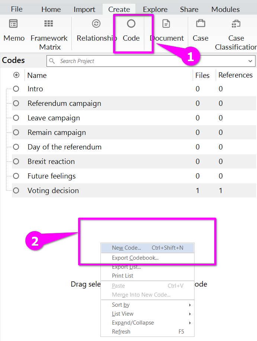
Task: Click into the Search Project field
Action: (149, 61)
